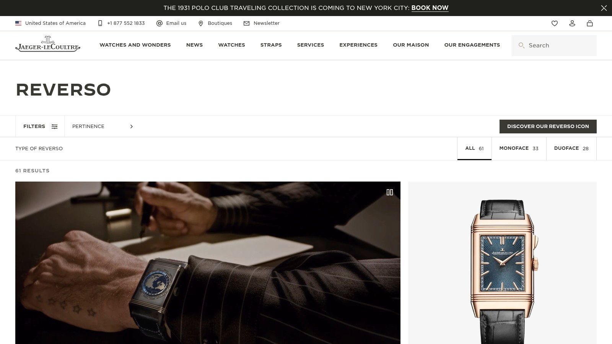
Task: Click the search magnifier icon
Action: (x=521, y=45)
